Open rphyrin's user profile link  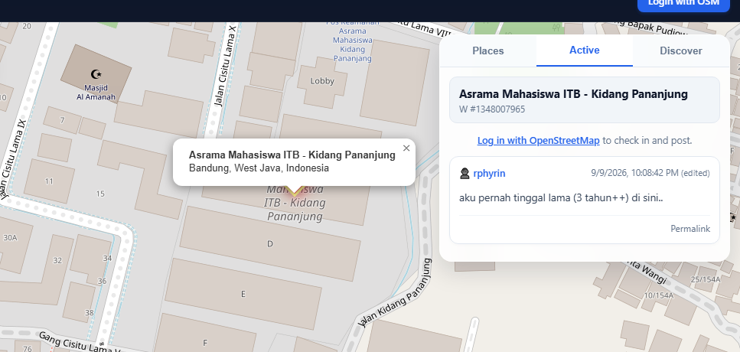coord(489,173)
